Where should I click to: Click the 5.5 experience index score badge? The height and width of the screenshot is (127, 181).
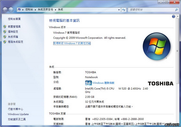89,83
